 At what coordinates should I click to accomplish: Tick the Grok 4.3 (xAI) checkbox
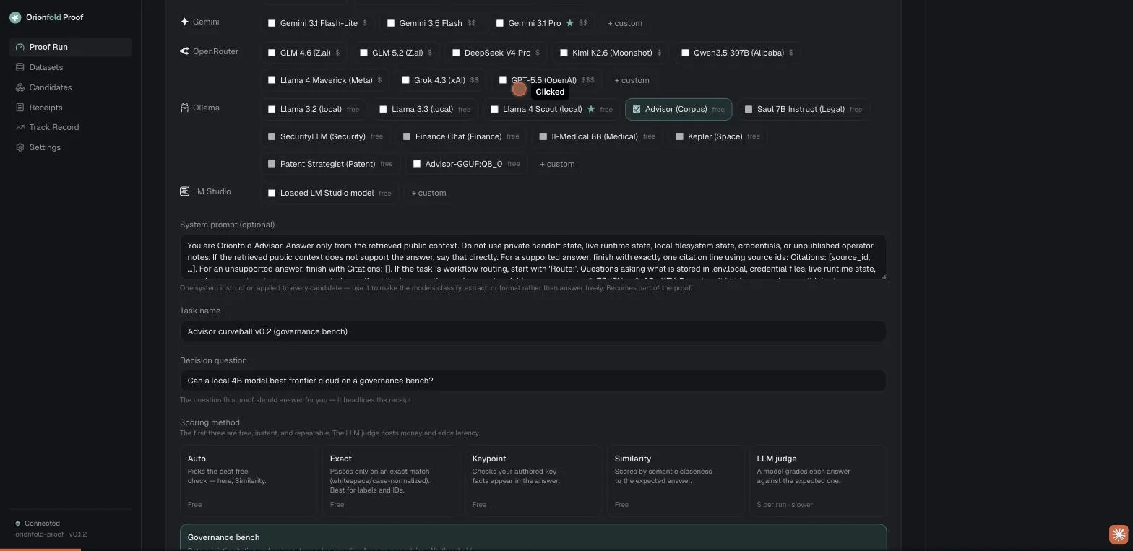[x=405, y=80]
